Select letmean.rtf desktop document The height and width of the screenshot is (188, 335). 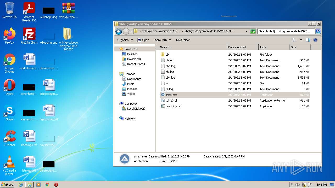pos(29,164)
